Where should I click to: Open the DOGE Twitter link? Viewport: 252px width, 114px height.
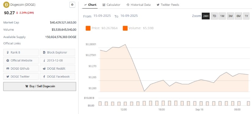point(21,76)
